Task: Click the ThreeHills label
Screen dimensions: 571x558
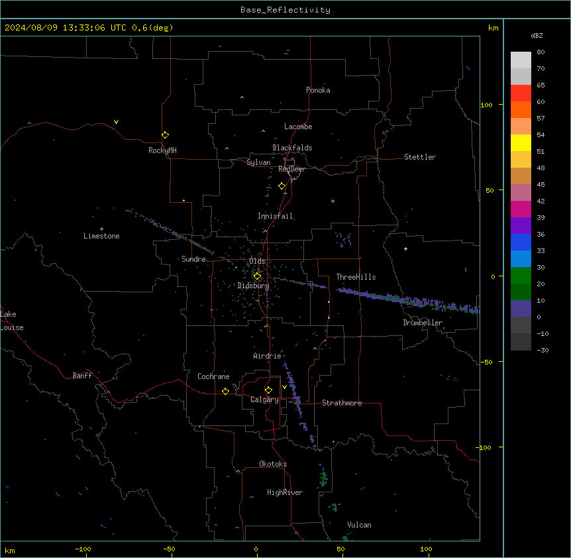Action: click(x=356, y=277)
